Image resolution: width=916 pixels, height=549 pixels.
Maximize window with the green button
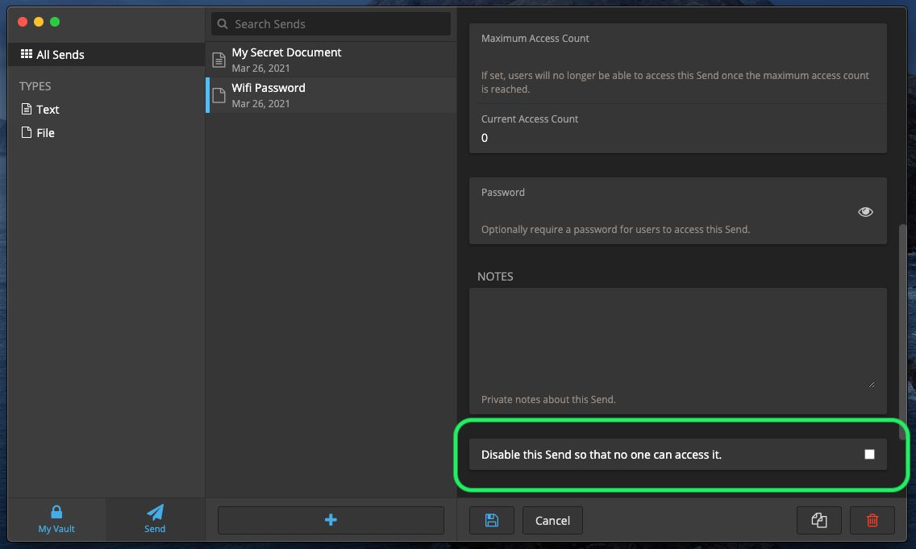point(55,22)
